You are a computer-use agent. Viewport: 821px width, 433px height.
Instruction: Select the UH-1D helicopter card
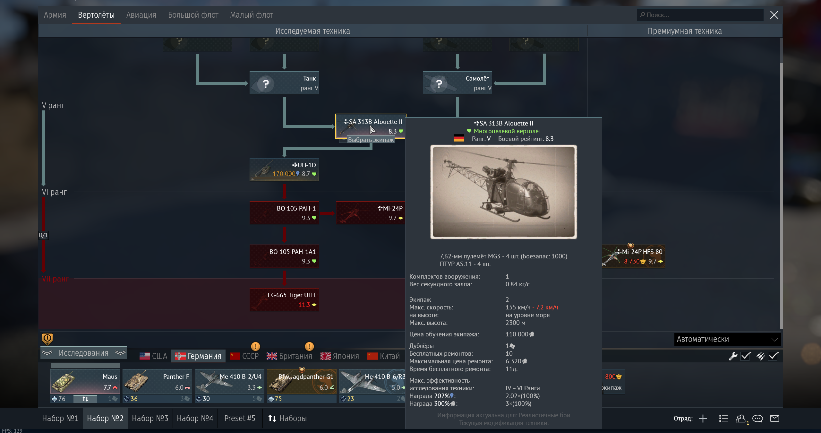tap(284, 169)
